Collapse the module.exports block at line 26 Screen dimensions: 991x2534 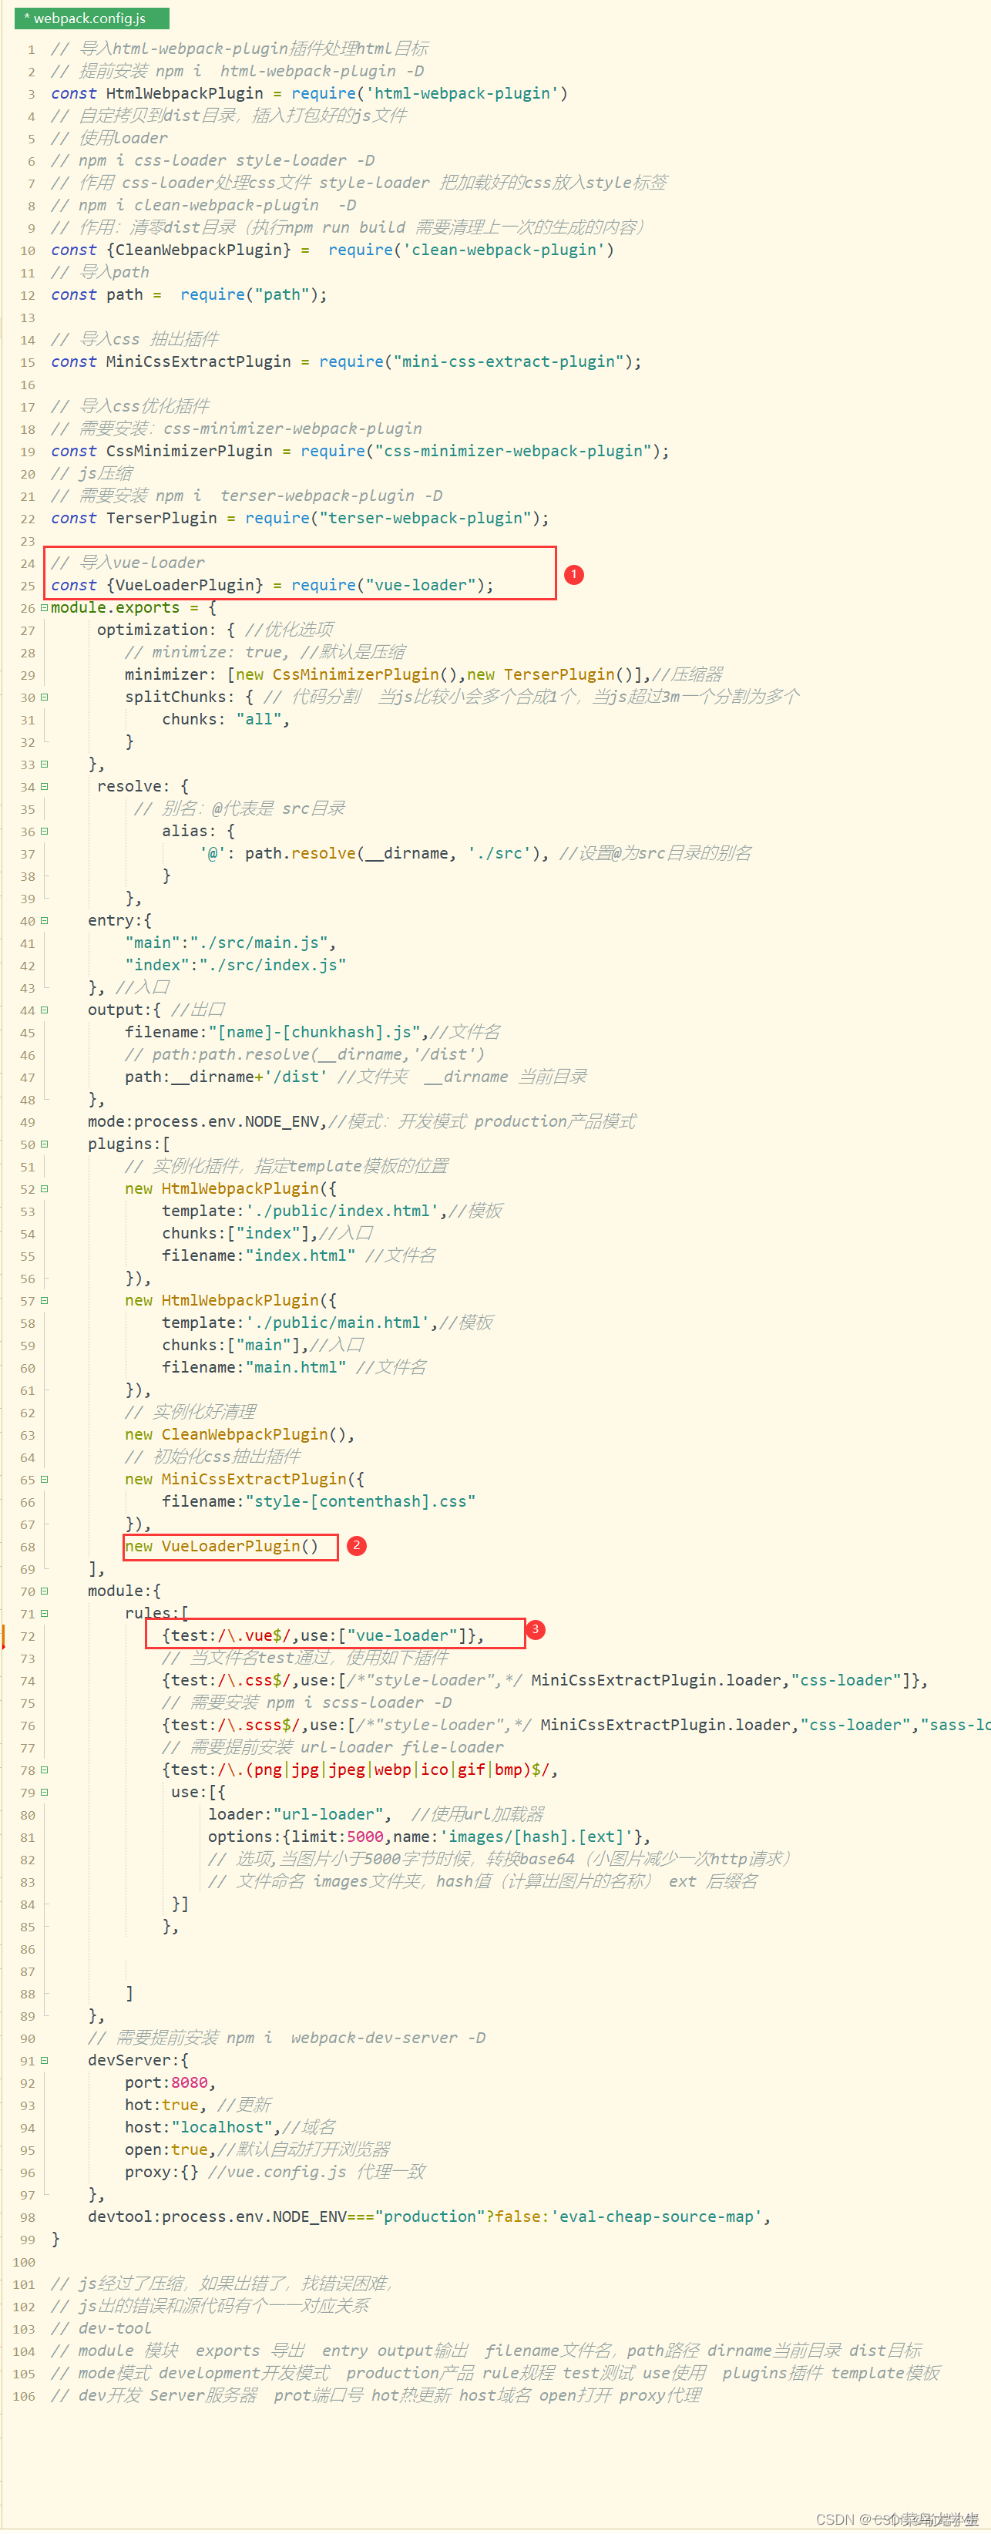click(44, 608)
